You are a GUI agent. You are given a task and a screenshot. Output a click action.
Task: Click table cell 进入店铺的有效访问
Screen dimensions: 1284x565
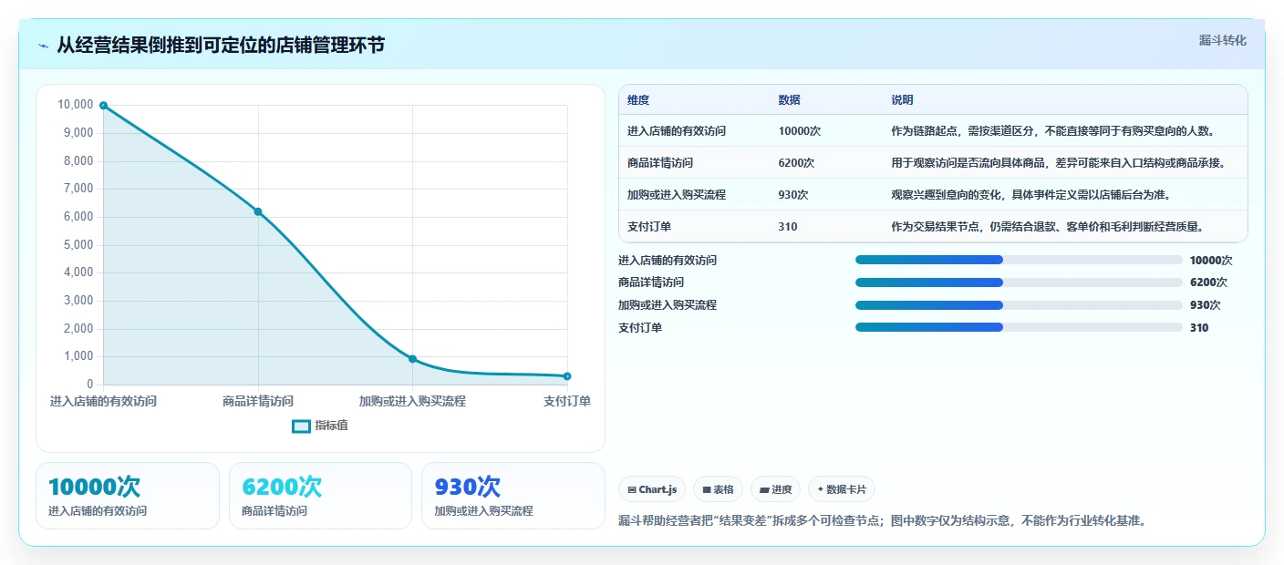[677, 131]
